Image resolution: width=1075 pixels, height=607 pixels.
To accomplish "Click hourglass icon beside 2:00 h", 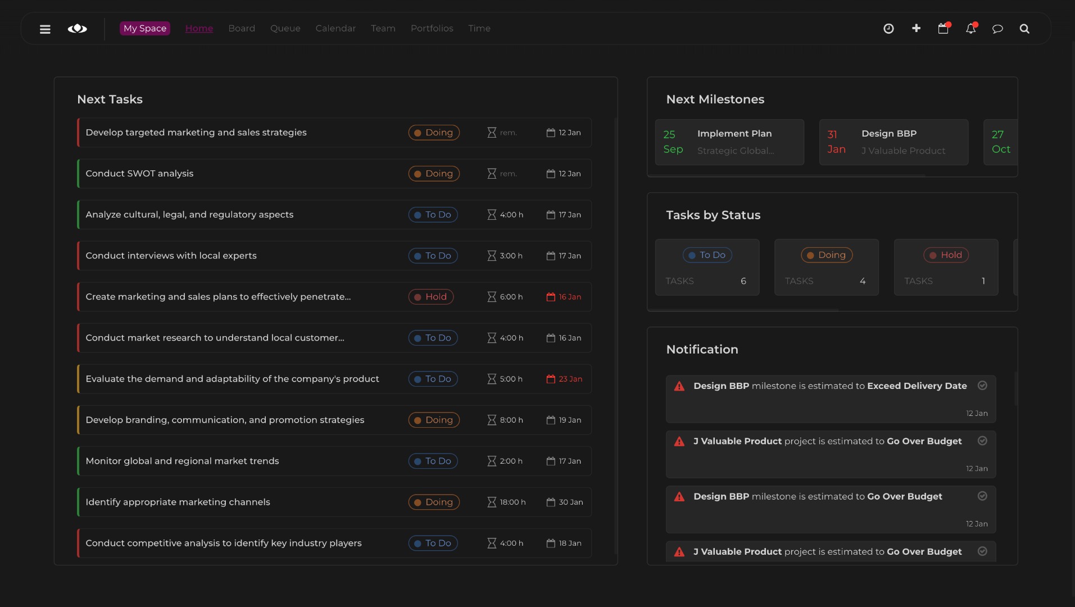I will (492, 461).
